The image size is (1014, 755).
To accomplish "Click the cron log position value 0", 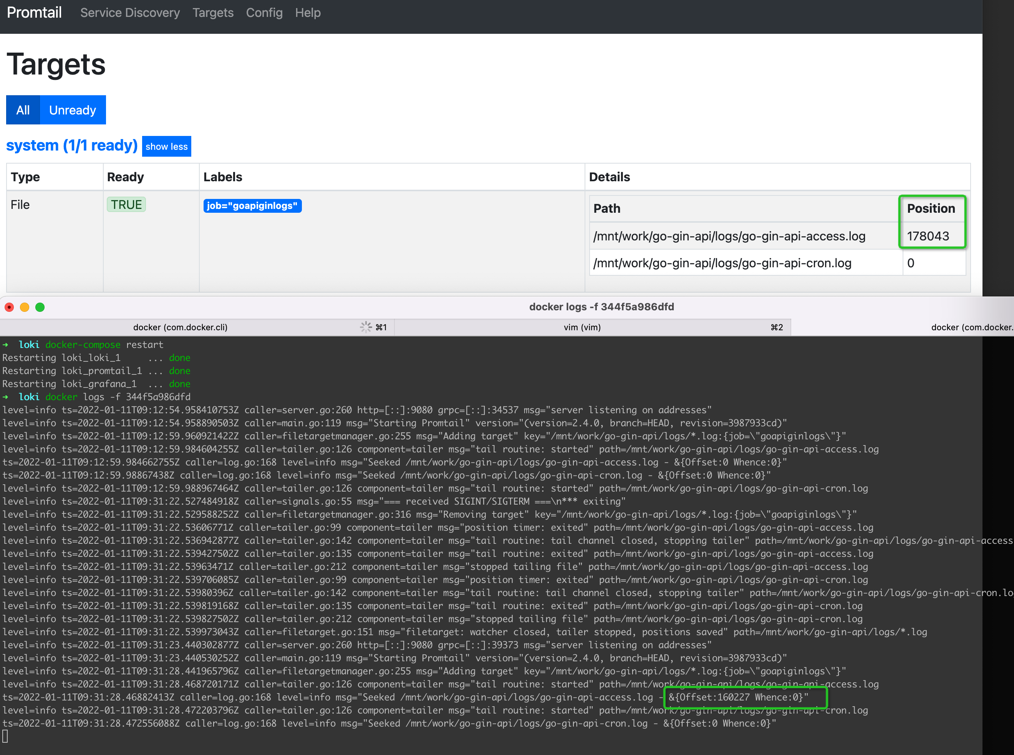I will (910, 263).
